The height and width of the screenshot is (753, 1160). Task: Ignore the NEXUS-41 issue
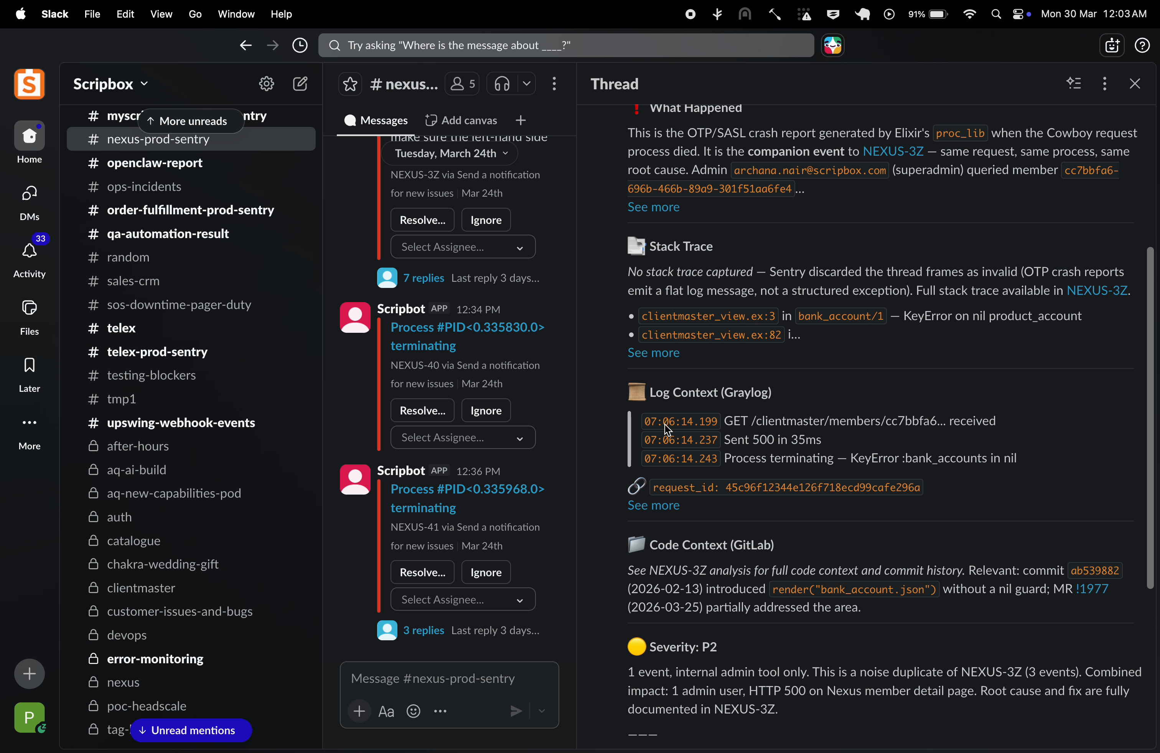coord(486,572)
